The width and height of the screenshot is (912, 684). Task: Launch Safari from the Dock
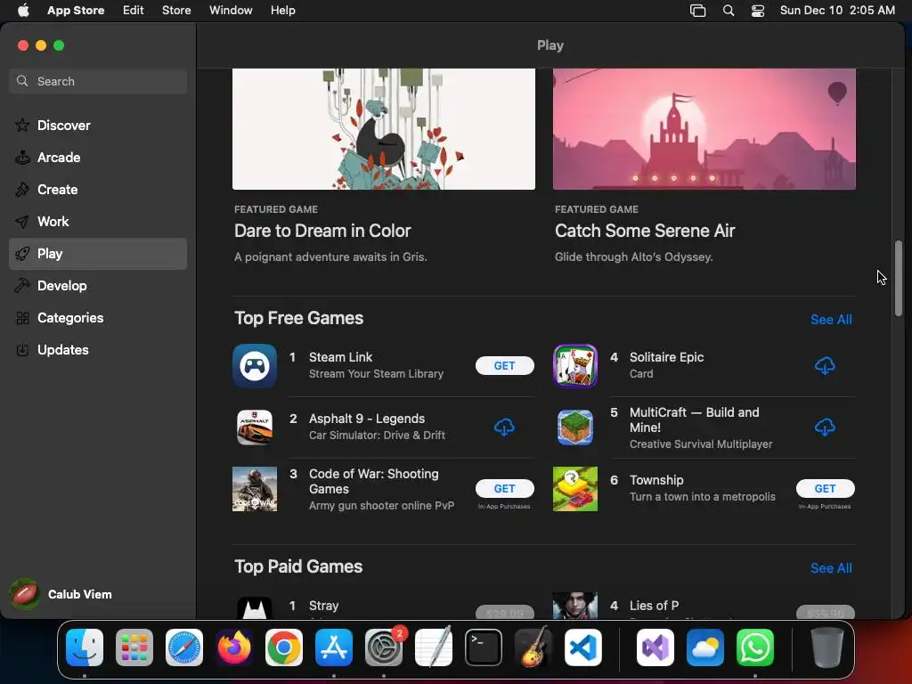point(184,647)
